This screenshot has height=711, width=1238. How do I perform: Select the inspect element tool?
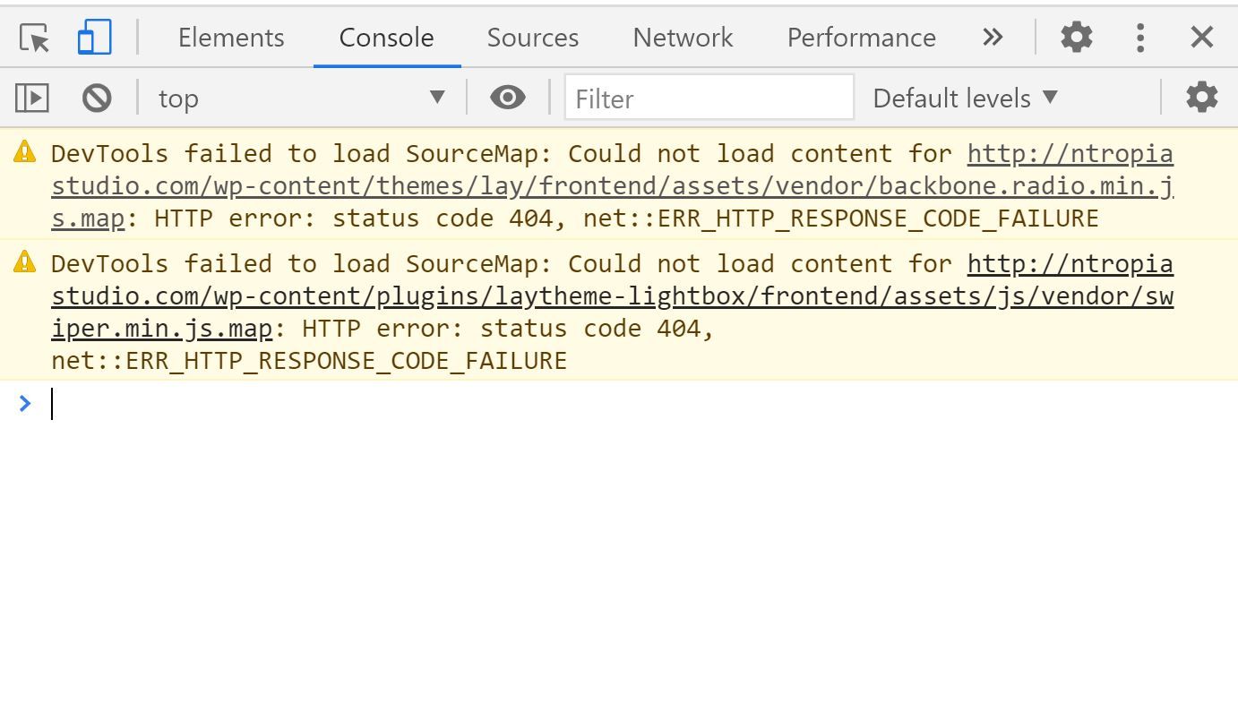coord(32,37)
